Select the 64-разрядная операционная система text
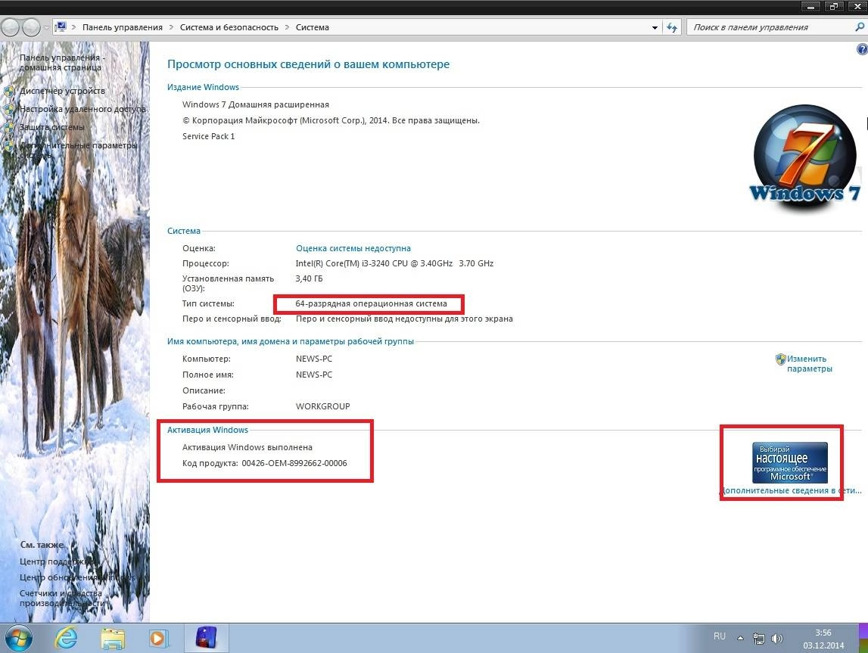Viewport: 868px width, 653px height. (371, 303)
